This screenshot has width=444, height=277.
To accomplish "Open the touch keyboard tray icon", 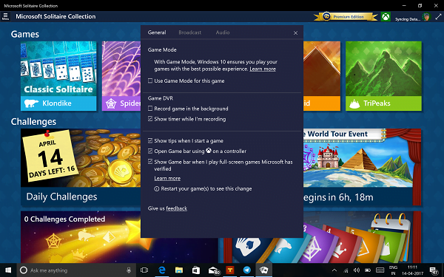I will [380, 270].
